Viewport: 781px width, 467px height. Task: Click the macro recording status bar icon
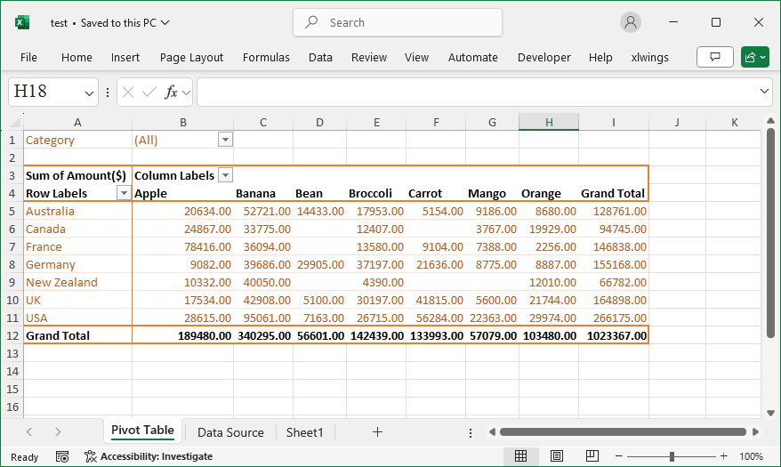(62, 456)
